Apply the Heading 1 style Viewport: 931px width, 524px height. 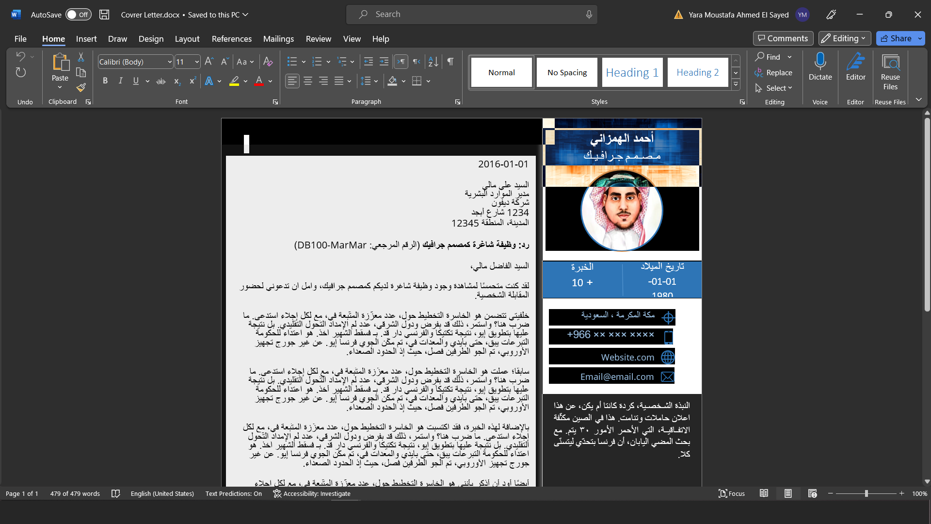pyautogui.click(x=632, y=72)
